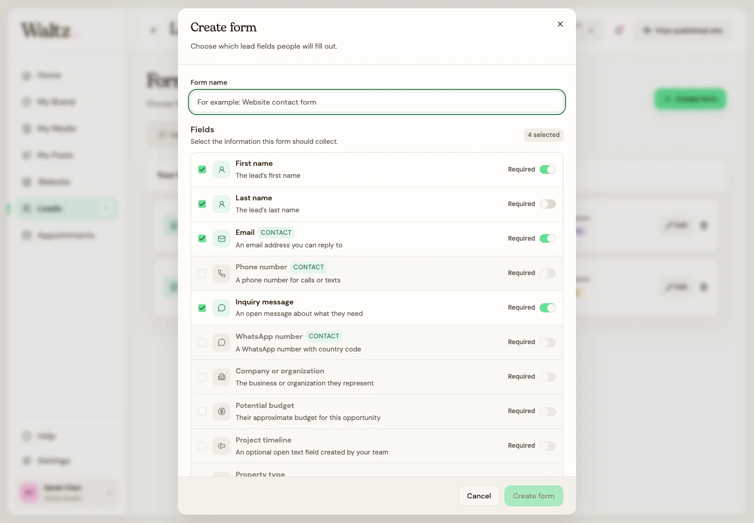The width and height of the screenshot is (754, 523).
Task: Toggle Required switch for WhatsApp number
Action: click(548, 342)
